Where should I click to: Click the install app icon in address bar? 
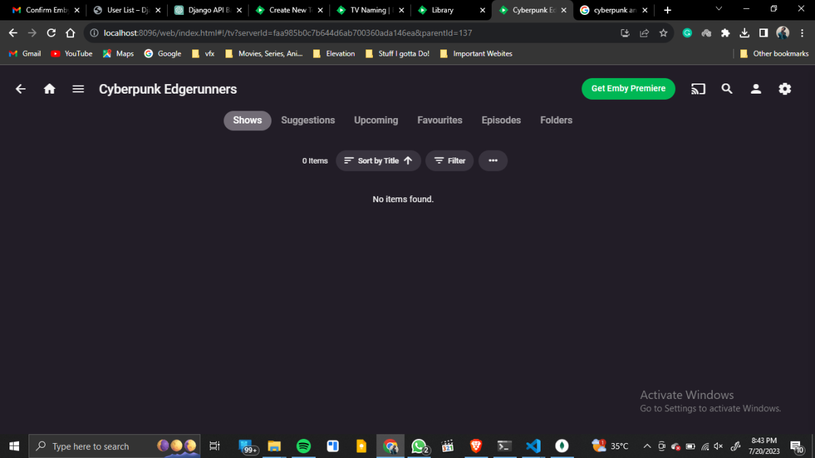tap(626, 33)
